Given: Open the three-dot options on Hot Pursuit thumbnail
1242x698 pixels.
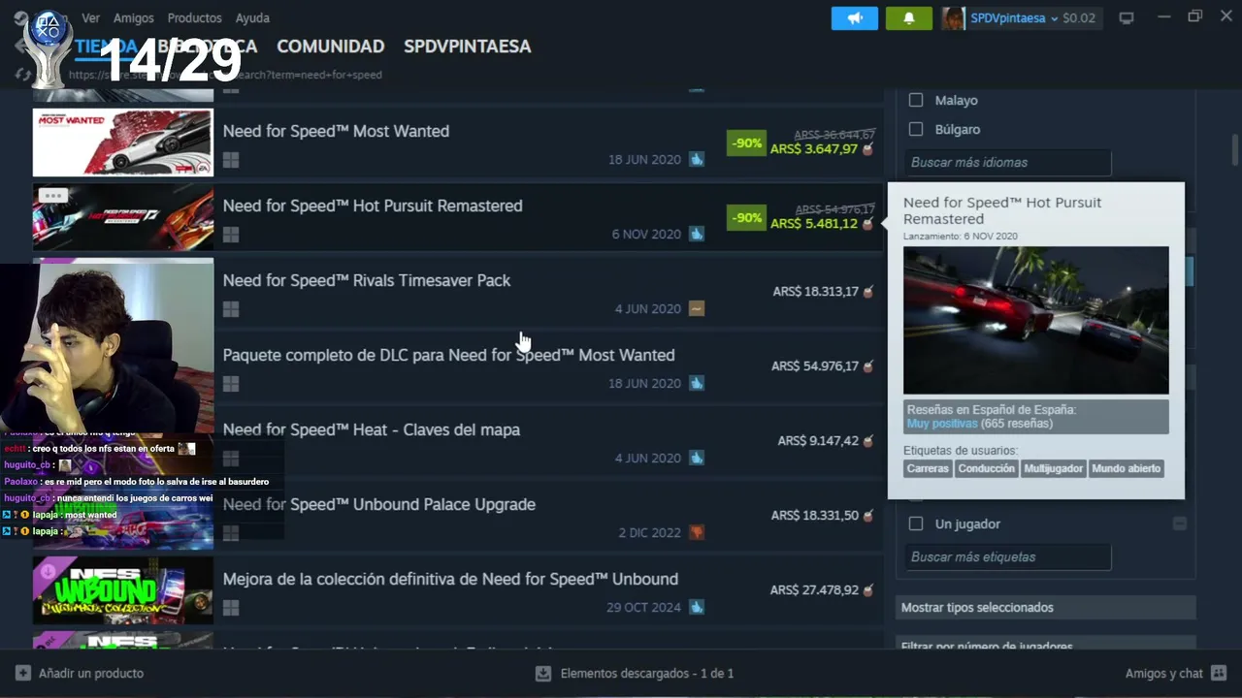Looking at the screenshot, I should tap(52, 196).
